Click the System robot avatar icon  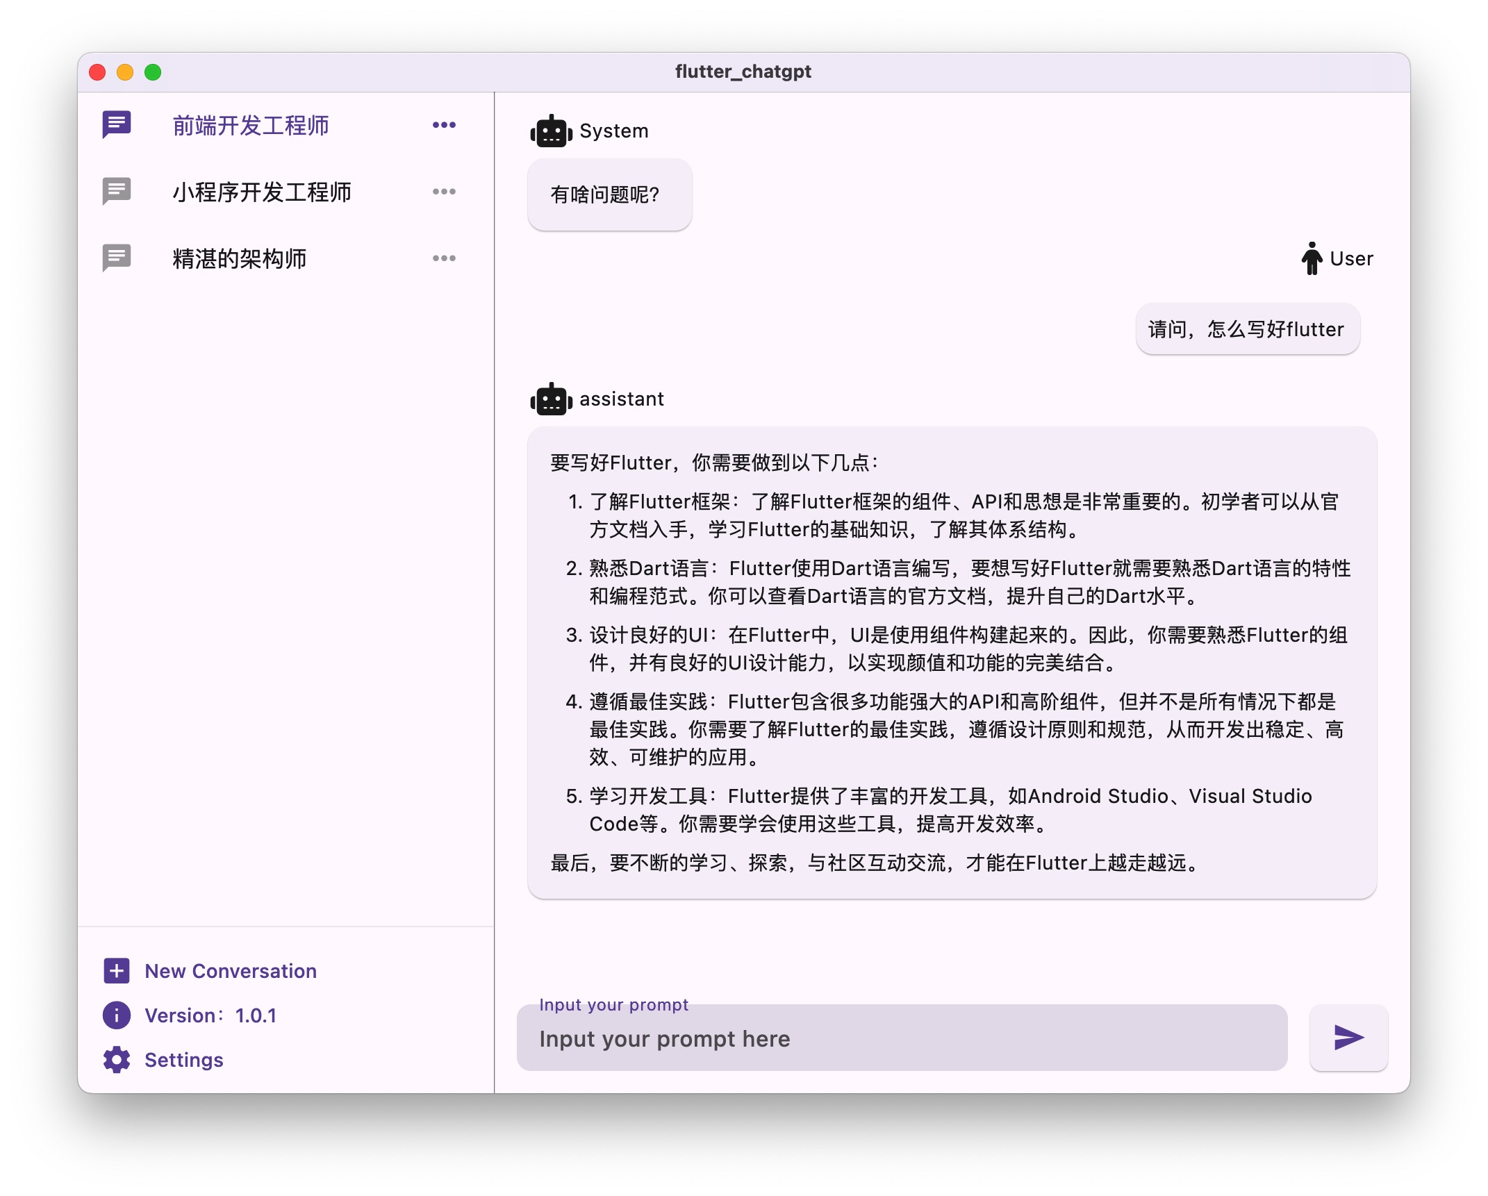point(551,131)
